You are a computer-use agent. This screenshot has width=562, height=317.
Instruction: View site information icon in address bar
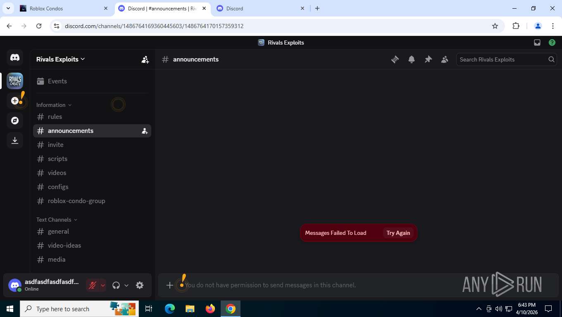tap(57, 26)
